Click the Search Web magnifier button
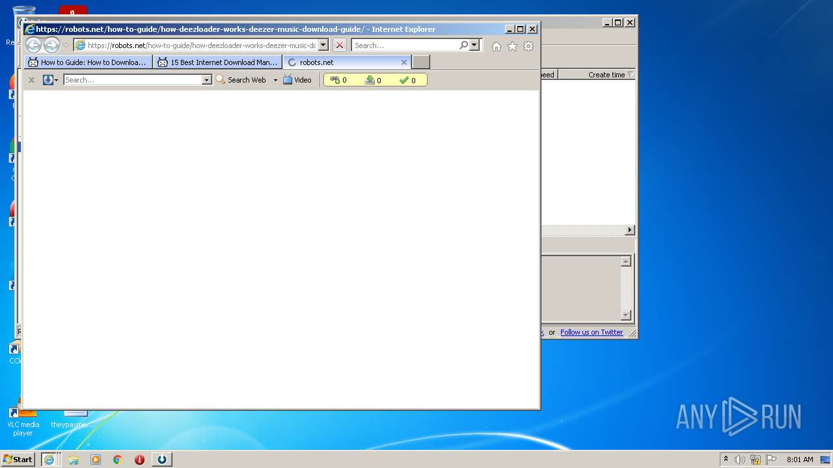This screenshot has height=468, width=833. 241,80
